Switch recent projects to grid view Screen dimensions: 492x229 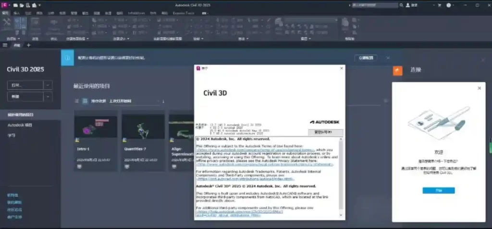coord(85,101)
